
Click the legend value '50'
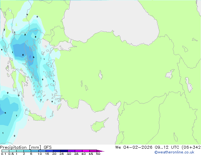(x=98, y=154)
